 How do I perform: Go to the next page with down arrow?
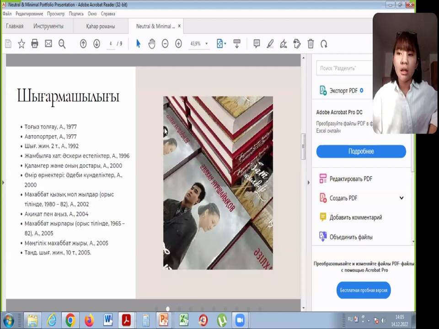coord(96,44)
